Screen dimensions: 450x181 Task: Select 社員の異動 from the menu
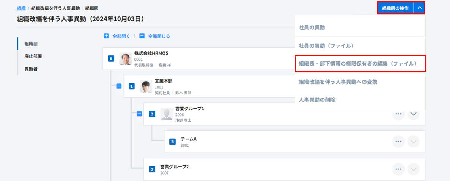[312, 27]
